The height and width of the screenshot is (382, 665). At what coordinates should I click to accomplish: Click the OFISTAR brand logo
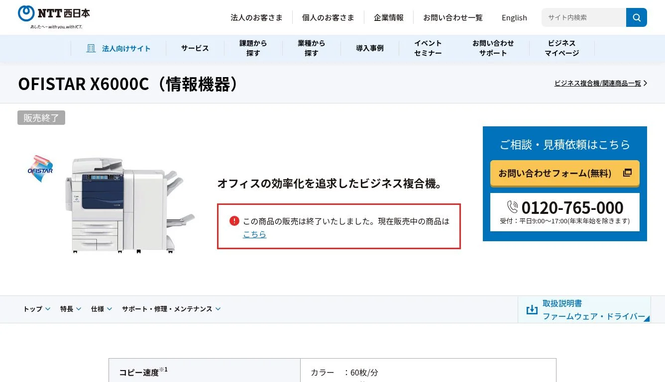pos(40,169)
